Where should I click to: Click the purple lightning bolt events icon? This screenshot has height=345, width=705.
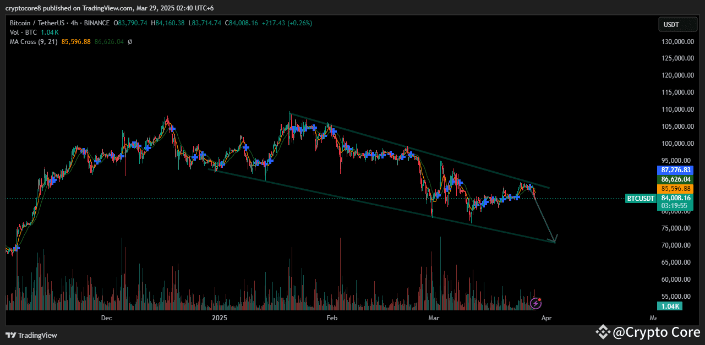pos(536,303)
